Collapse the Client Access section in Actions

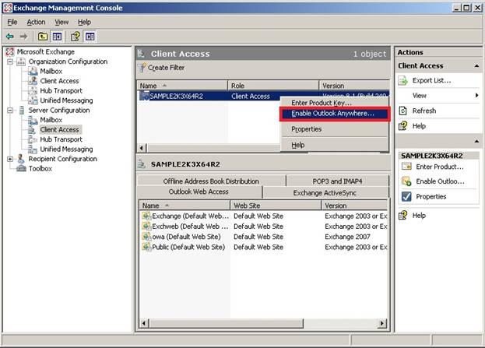(x=475, y=66)
